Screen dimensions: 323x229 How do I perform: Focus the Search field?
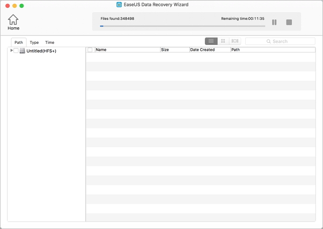pos(280,41)
